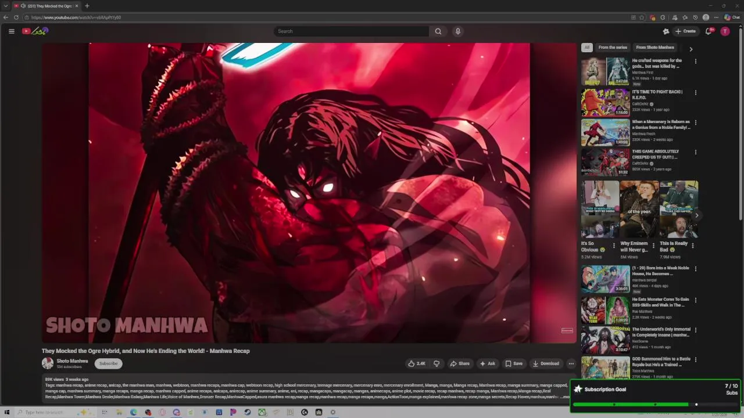
Task: Expand the tab search dropdown arrow
Action: [5, 6]
